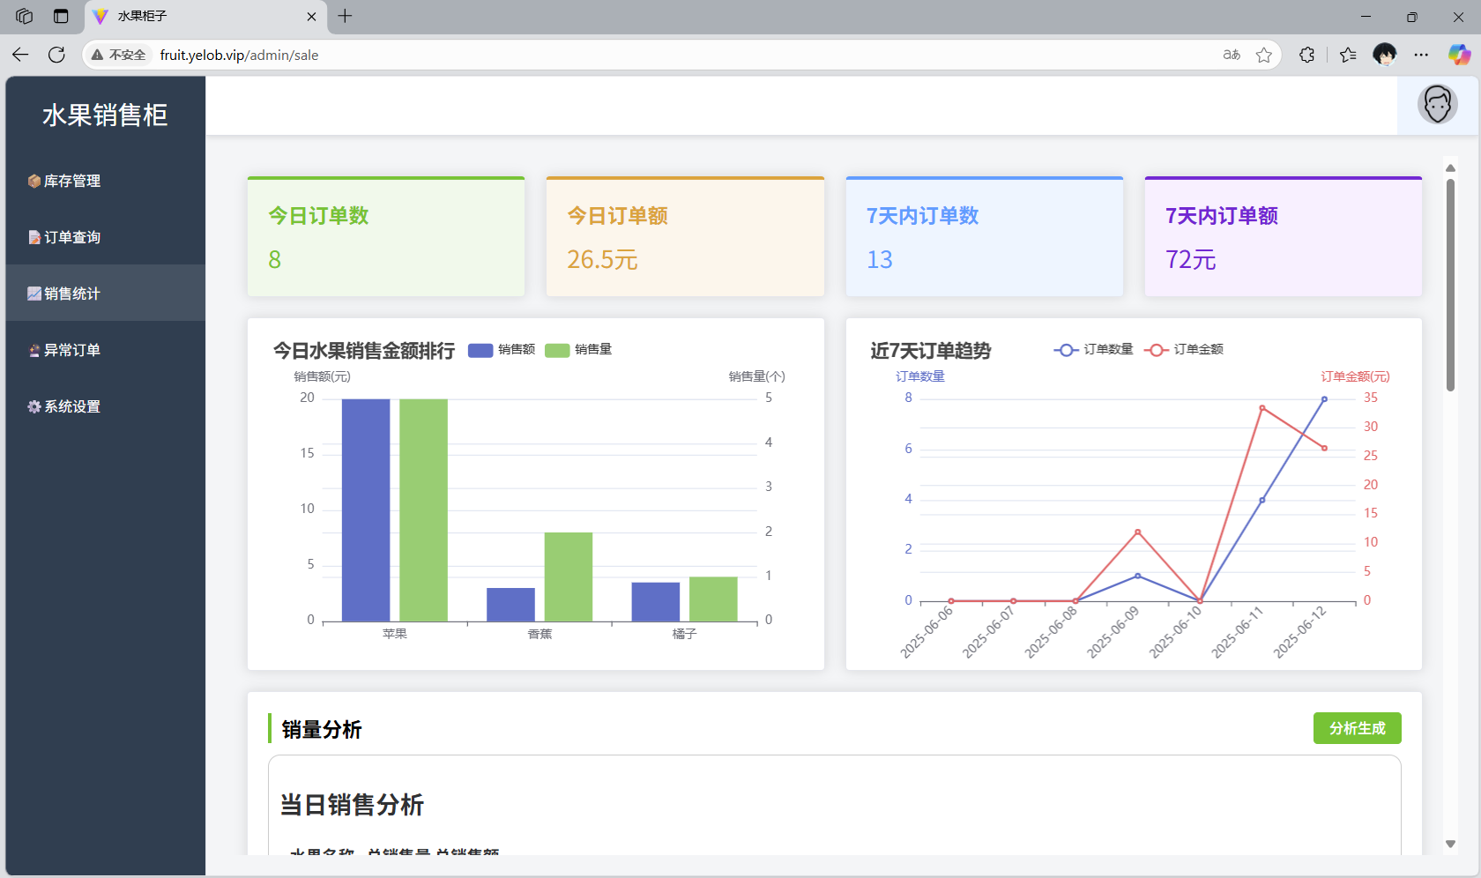Screen dimensions: 1481x878
Task: Refresh the page with reload icon
Action: click(56, 55)
